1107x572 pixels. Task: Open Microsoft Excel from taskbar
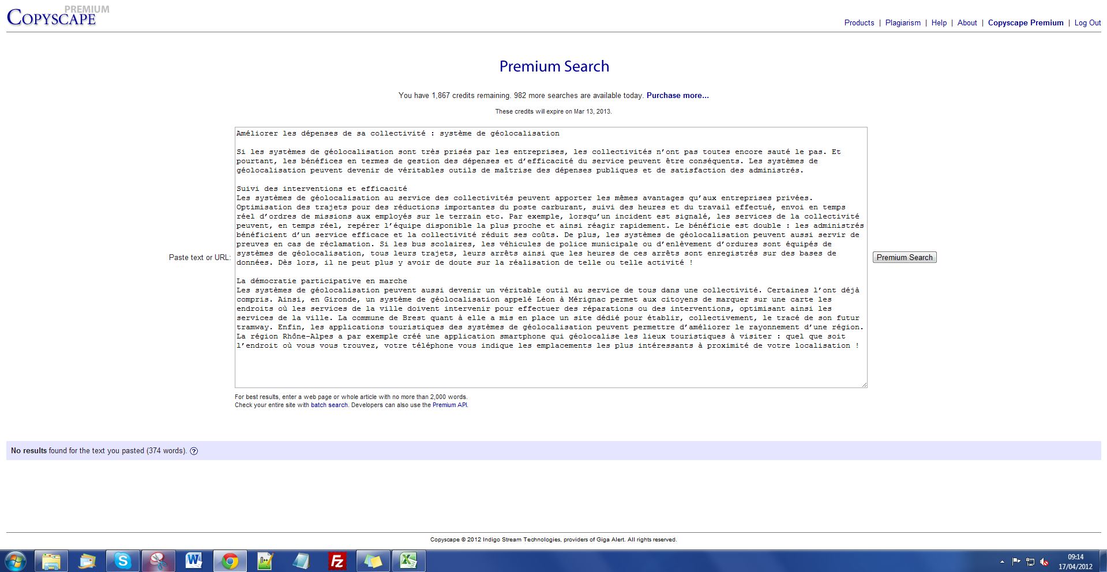pyautogui.click(x=408, y=560)
